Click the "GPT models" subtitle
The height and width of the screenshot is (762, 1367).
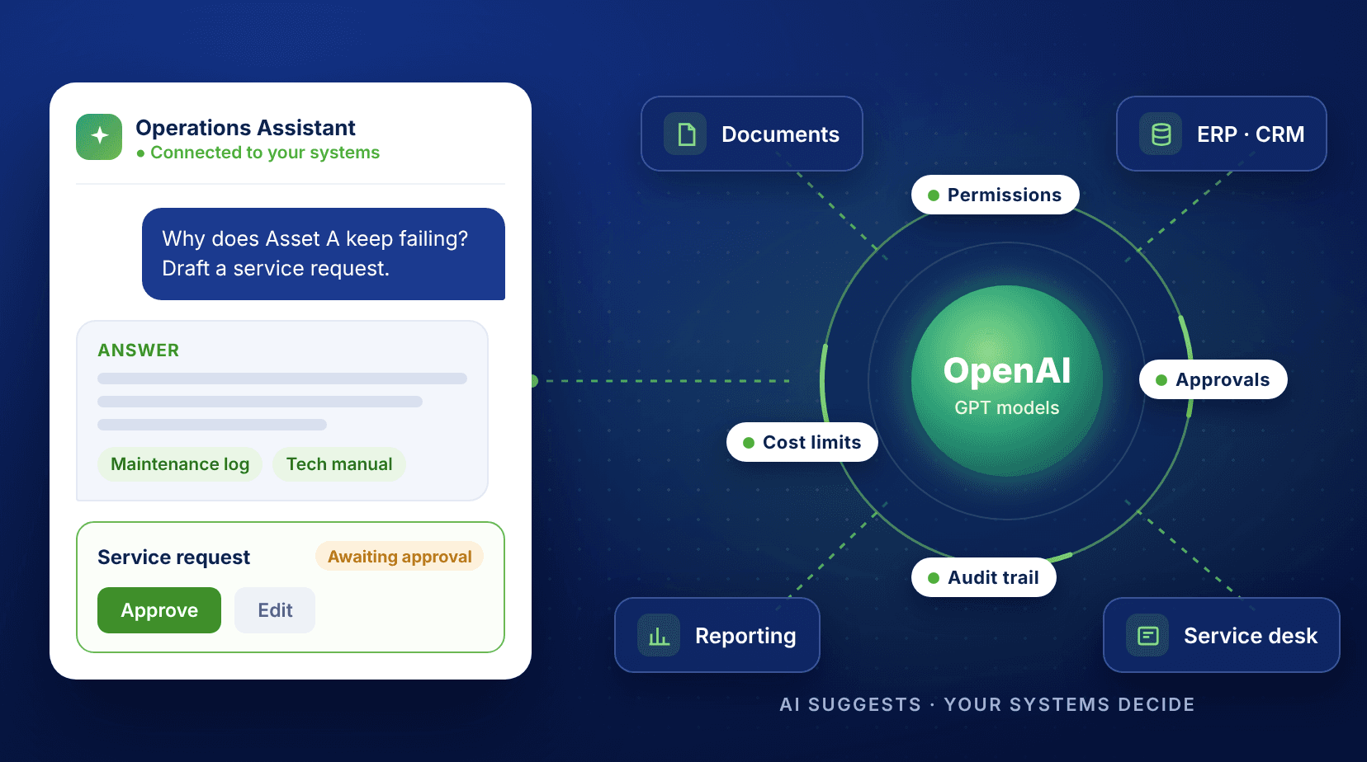point(1007,407)
